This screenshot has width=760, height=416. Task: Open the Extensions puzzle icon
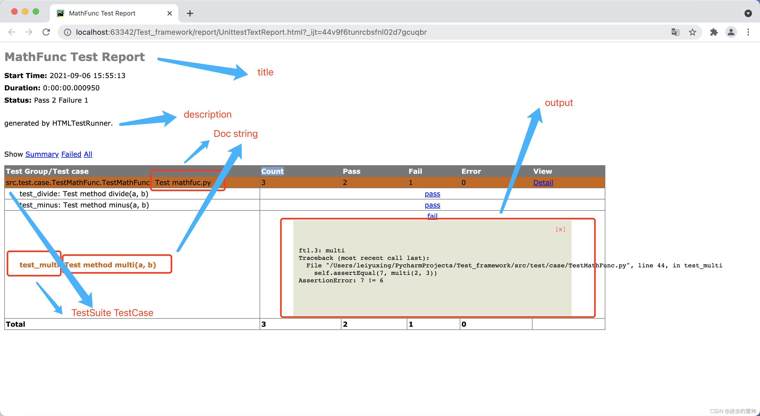[714, 32]
